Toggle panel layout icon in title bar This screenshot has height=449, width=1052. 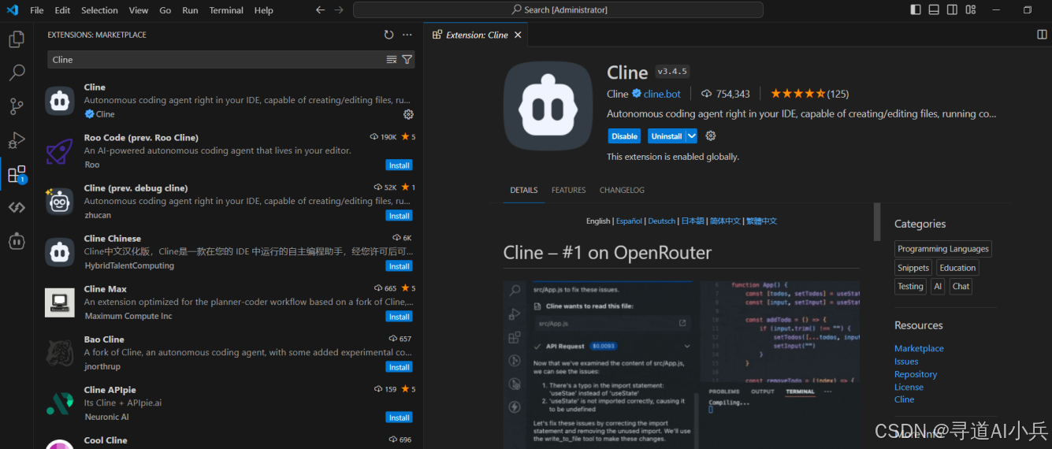(x=934, y=10)
